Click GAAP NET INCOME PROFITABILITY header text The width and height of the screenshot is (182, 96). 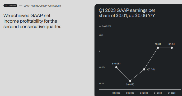[x=43, y=6]
